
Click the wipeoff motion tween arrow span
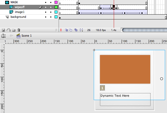[106, 8]
